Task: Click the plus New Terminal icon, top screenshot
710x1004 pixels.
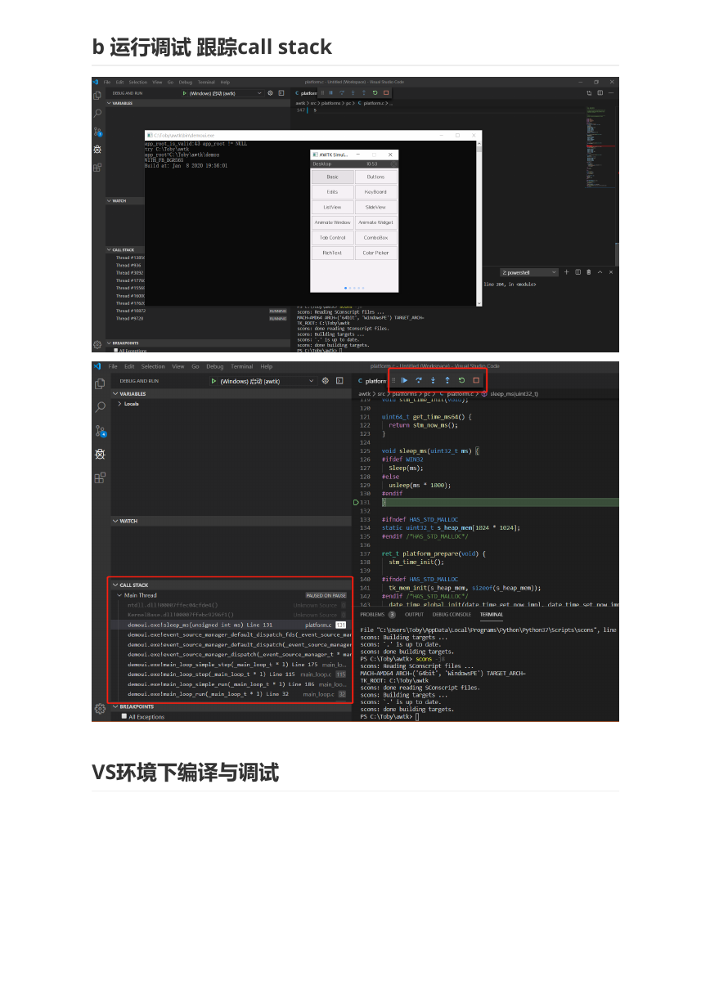Action: pyautogui.click(x=568, y=272)
